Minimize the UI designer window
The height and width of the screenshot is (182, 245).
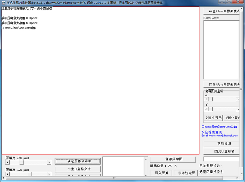click(222, 2)
